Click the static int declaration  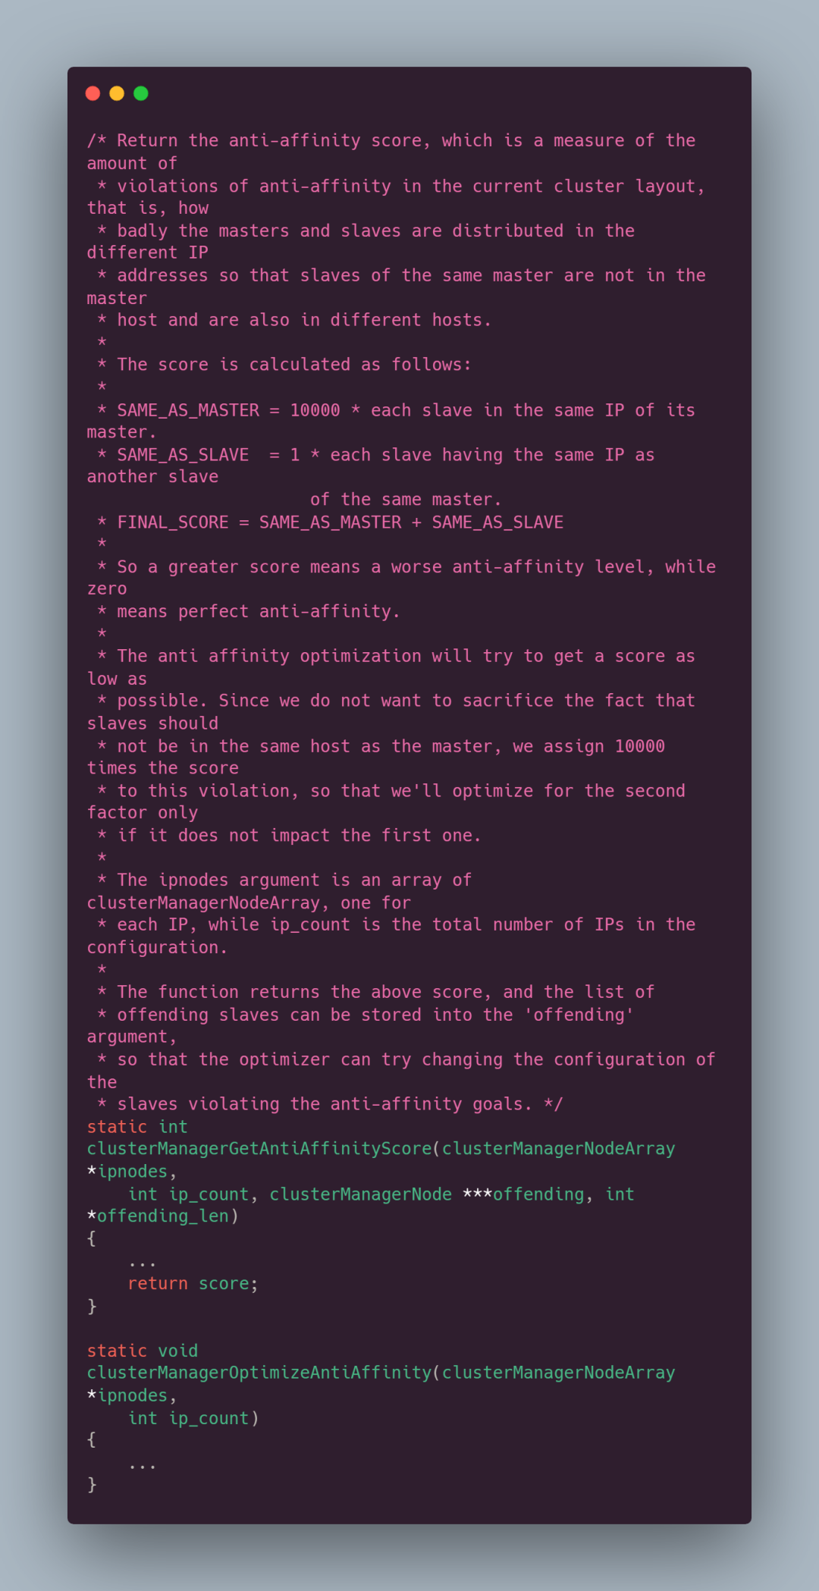pyautogui.click(x=136, y=1127)
